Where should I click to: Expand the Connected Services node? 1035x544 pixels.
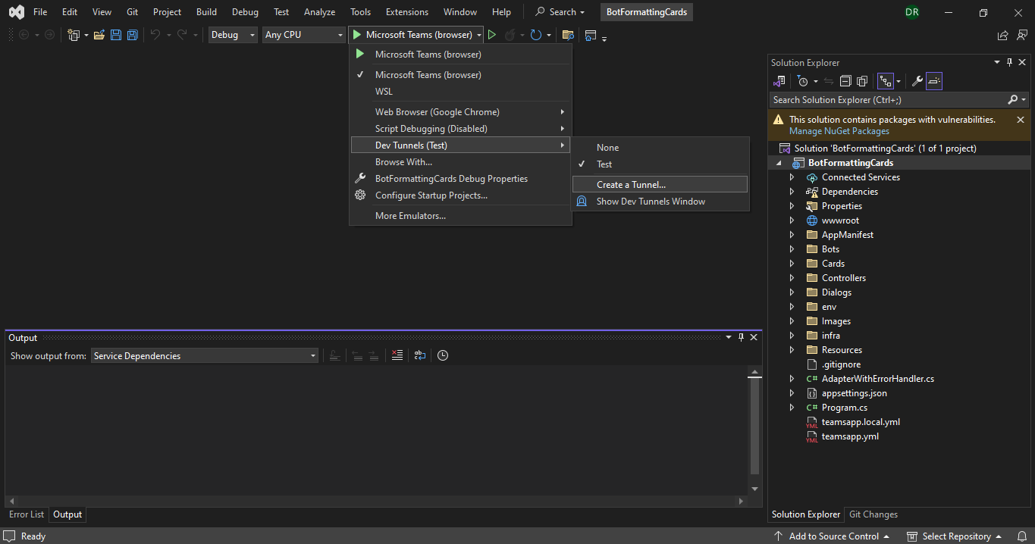[x=792, y=177]
